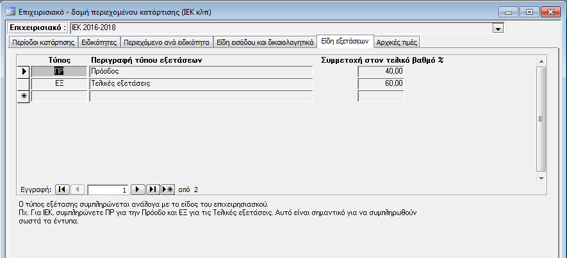Viewport: 567px width, 258px height.
Task: Click previous record navigation arrow
Action: (78, 189)
